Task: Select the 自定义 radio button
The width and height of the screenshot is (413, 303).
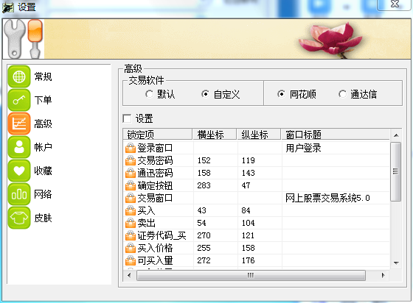Action: pyautogui.click(x=205, y=94)
